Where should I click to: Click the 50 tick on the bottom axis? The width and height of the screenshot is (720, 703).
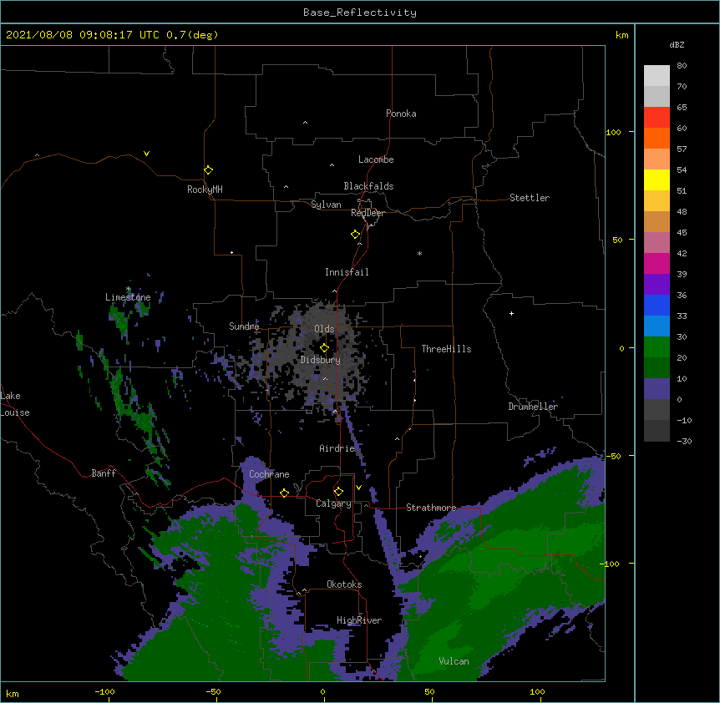[429, 691]
